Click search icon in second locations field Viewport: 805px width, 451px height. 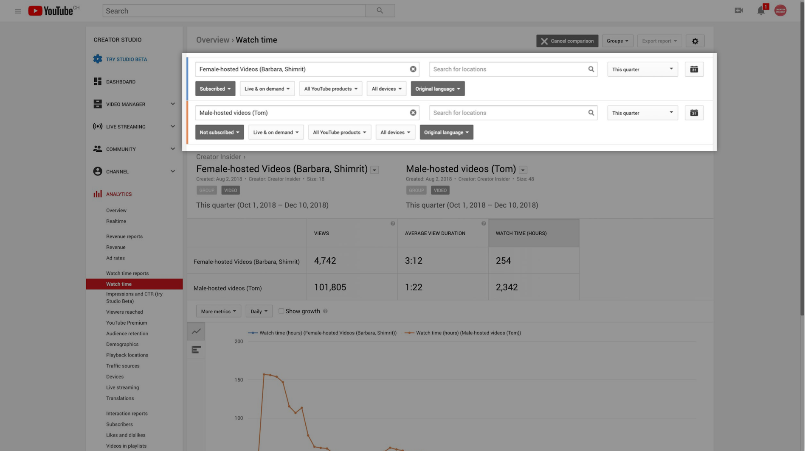click(591, 113)
